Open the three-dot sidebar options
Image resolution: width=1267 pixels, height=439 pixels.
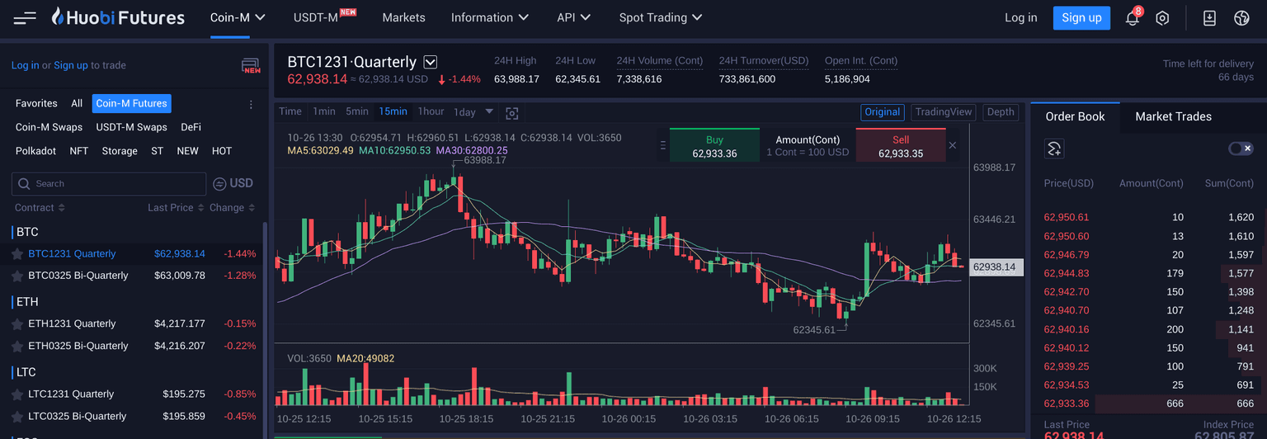pyautogui.click(x=251, y=104)
